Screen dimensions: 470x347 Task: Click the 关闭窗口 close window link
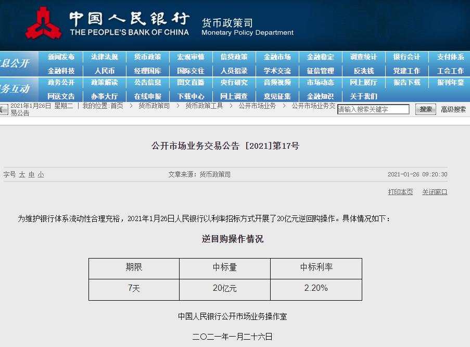pos(435,192)
